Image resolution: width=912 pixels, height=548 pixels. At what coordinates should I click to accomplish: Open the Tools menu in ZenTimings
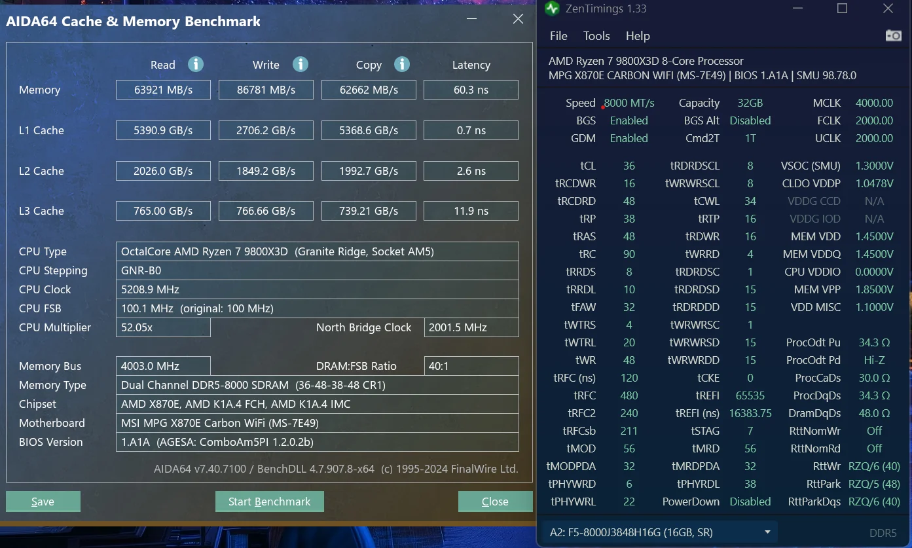(x=596, y=36)
